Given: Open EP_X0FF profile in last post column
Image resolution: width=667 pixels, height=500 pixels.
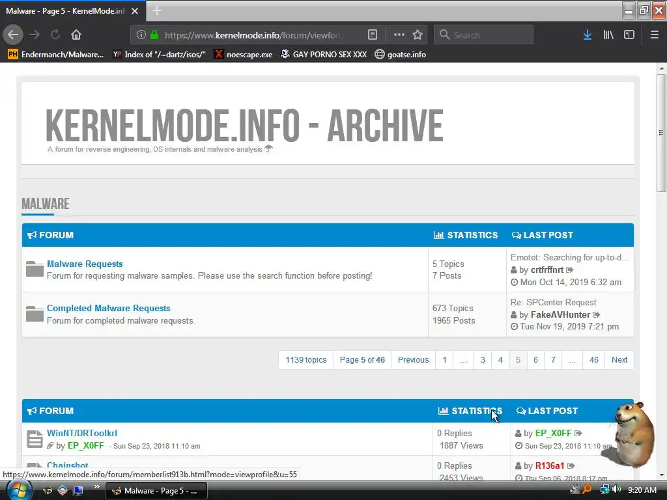Looking at the screenshot, I should tap(554, 433).
